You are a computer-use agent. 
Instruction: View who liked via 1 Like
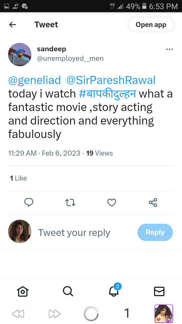18,178
